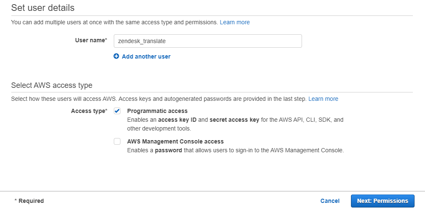The image size is (425, 210).
Task: Click the Cancel button
Action: 330,201
